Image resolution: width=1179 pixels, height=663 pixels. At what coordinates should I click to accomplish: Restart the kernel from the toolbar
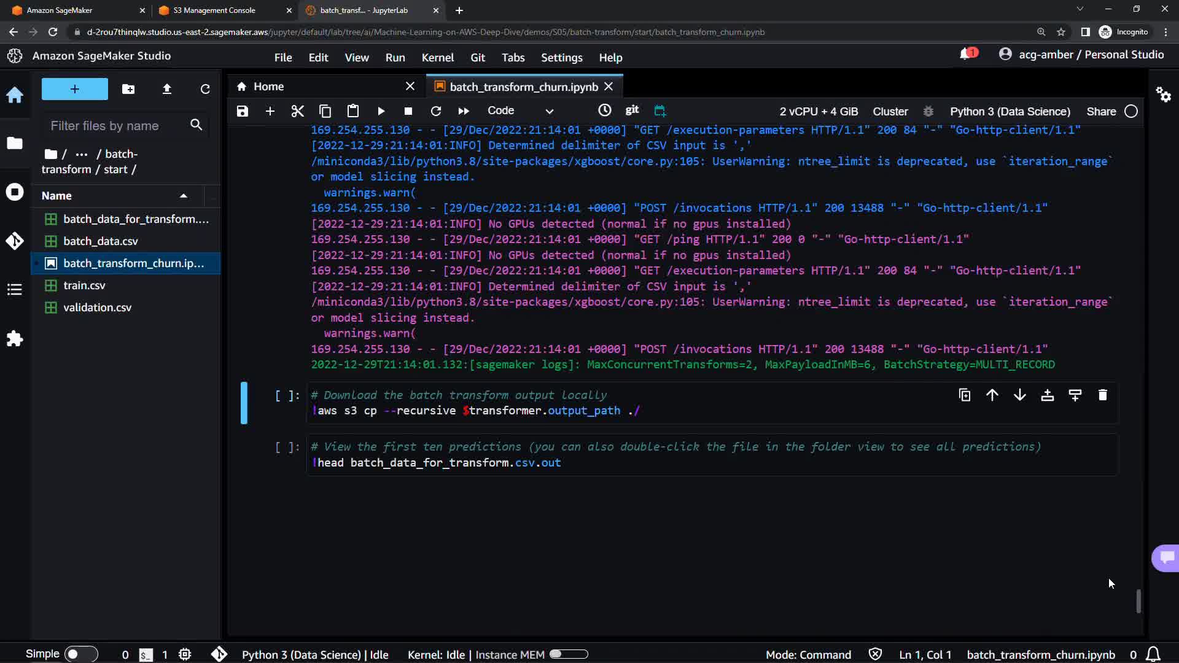click(436, 111)
